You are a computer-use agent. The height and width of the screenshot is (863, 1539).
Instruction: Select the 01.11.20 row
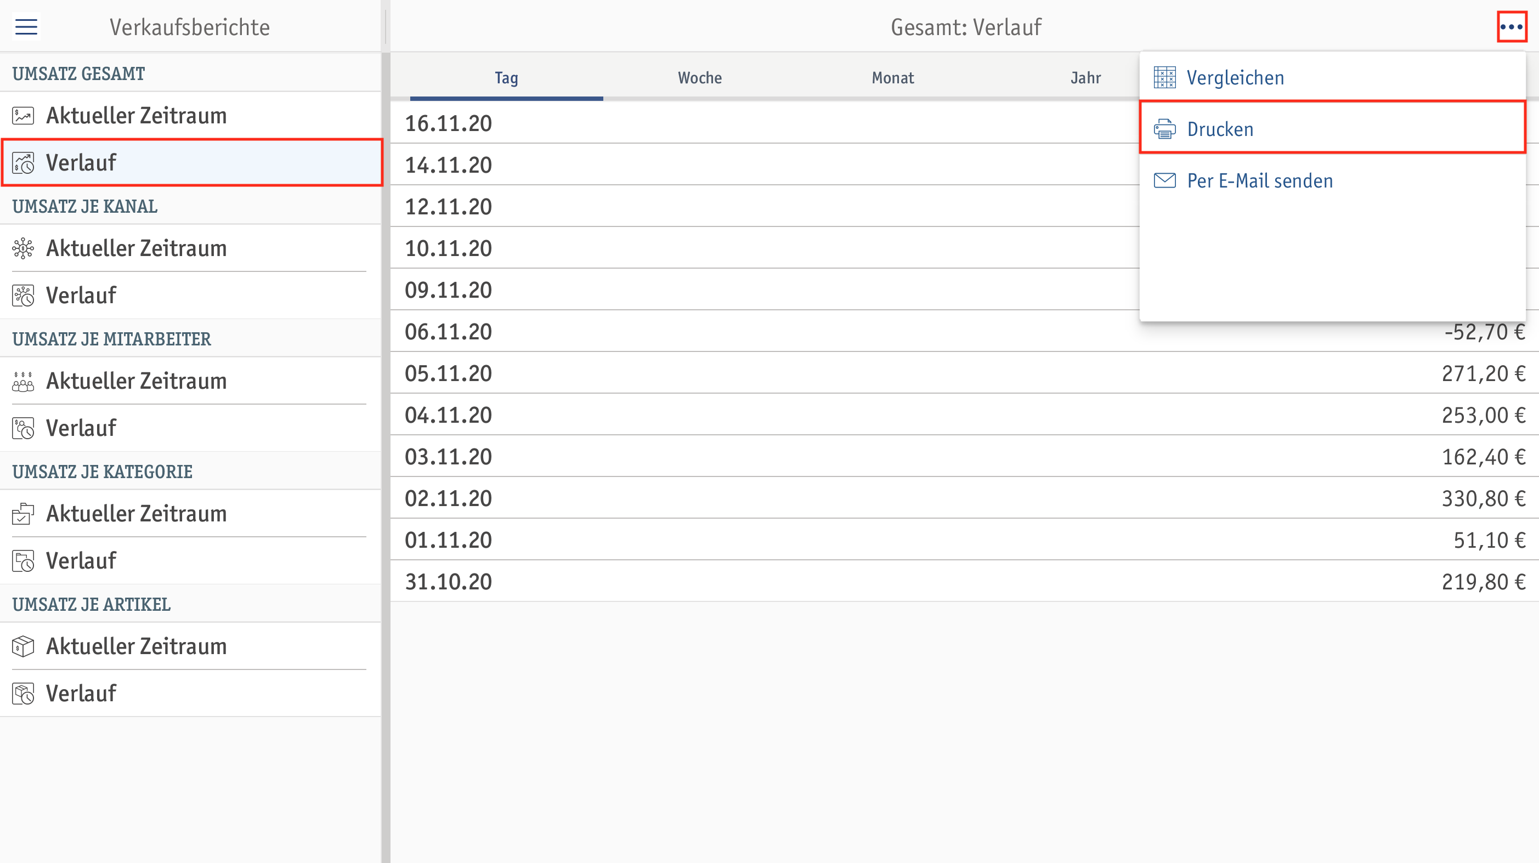coord(964,540)
